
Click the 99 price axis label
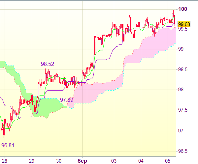[181, 49]
